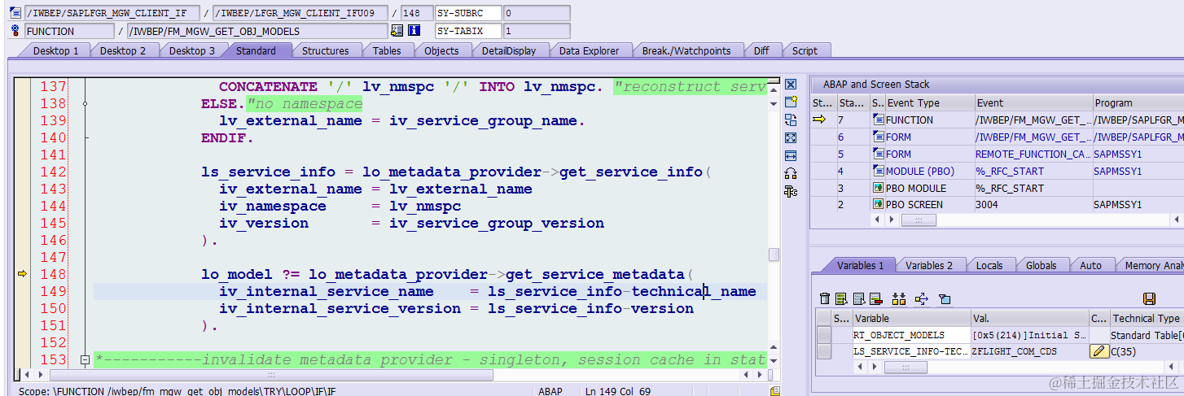
Task: Click REMOTE_FUNCTION_CA... event in stack level 5
Action: coord(1033,154)
